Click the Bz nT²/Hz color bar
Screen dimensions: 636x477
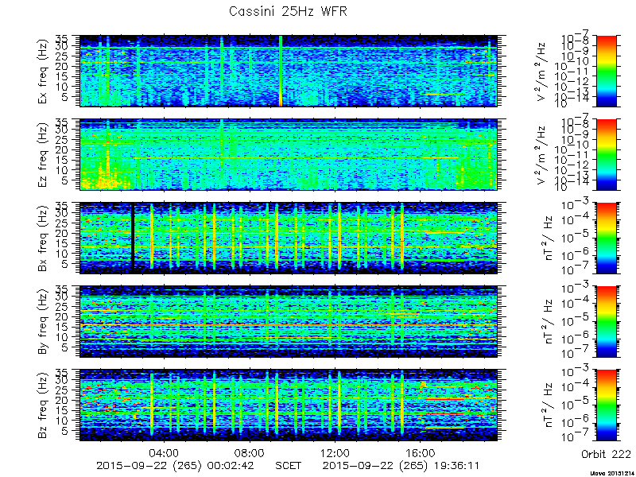(x=606, y=405)
